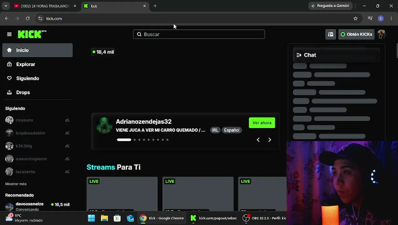Open the user profile avatar menu
This screenshot has width=398, height=225.
381,34
